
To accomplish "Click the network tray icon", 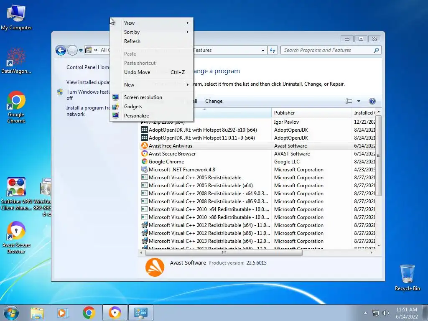I will tap(376, 313).
